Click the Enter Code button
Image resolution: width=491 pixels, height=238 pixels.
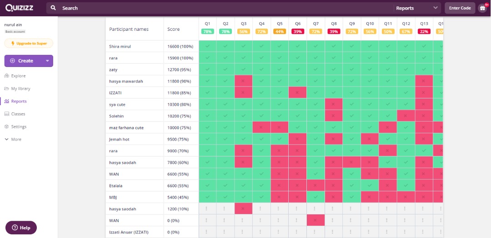click(x=460, y=8)
